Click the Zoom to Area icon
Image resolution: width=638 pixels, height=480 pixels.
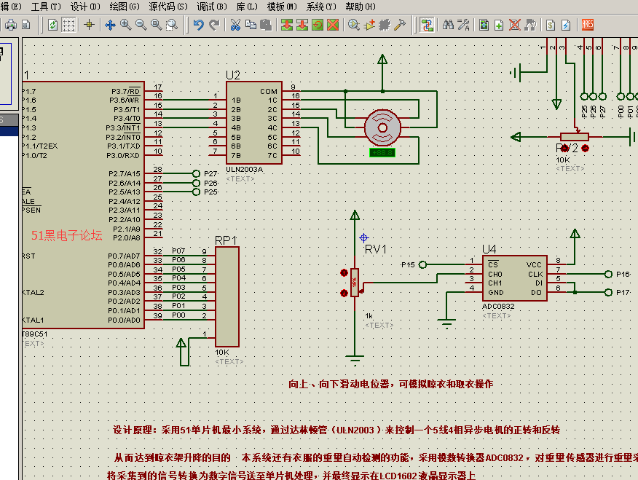pos(172,25)
